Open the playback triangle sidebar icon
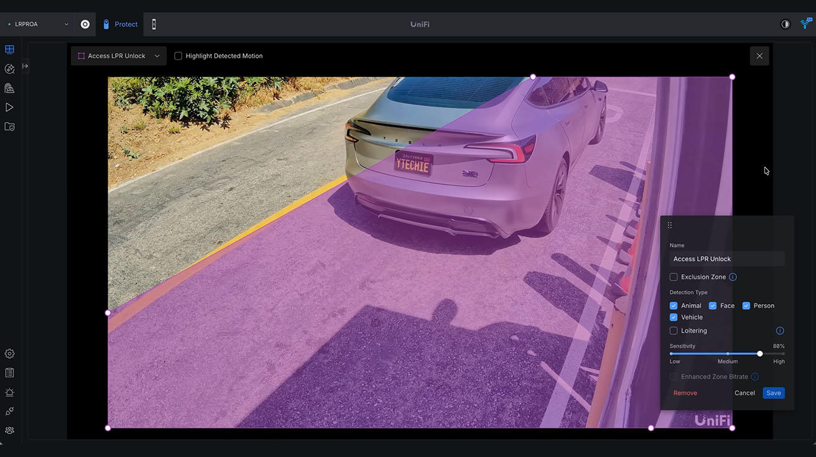The height and width of the screenshot is (457, 816). (9, 107)
